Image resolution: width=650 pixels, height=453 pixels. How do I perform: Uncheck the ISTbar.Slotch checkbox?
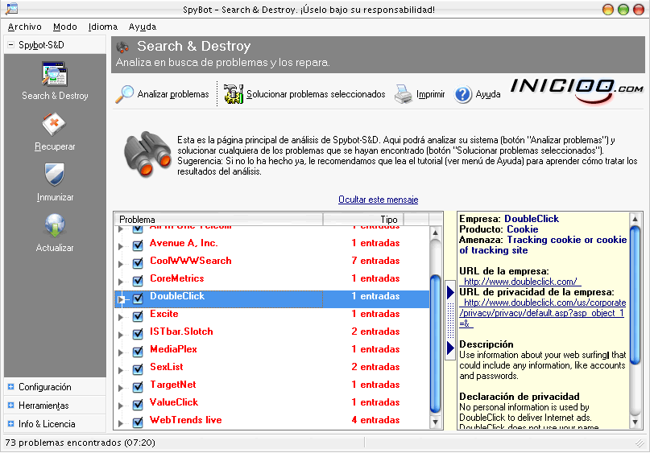(x=138, y=334)
